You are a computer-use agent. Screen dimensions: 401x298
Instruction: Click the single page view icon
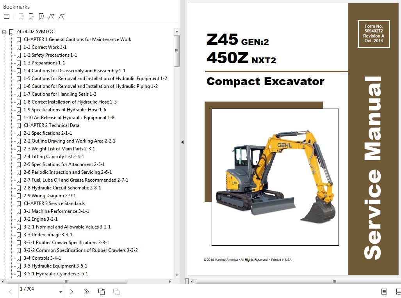pos(384,291)
